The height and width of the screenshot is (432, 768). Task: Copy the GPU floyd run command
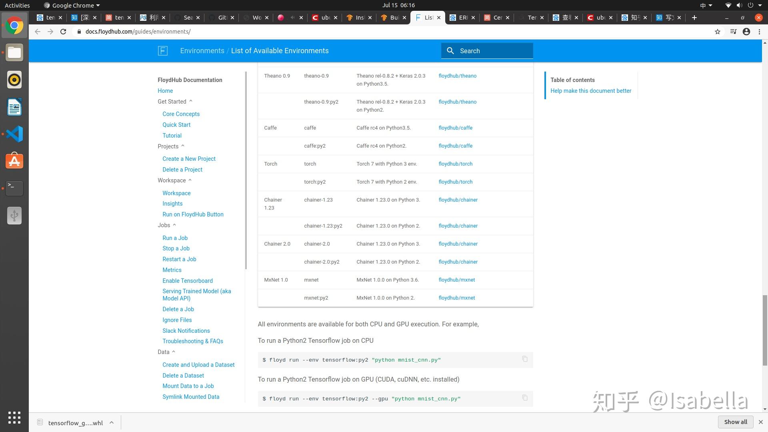click(525, 398)
